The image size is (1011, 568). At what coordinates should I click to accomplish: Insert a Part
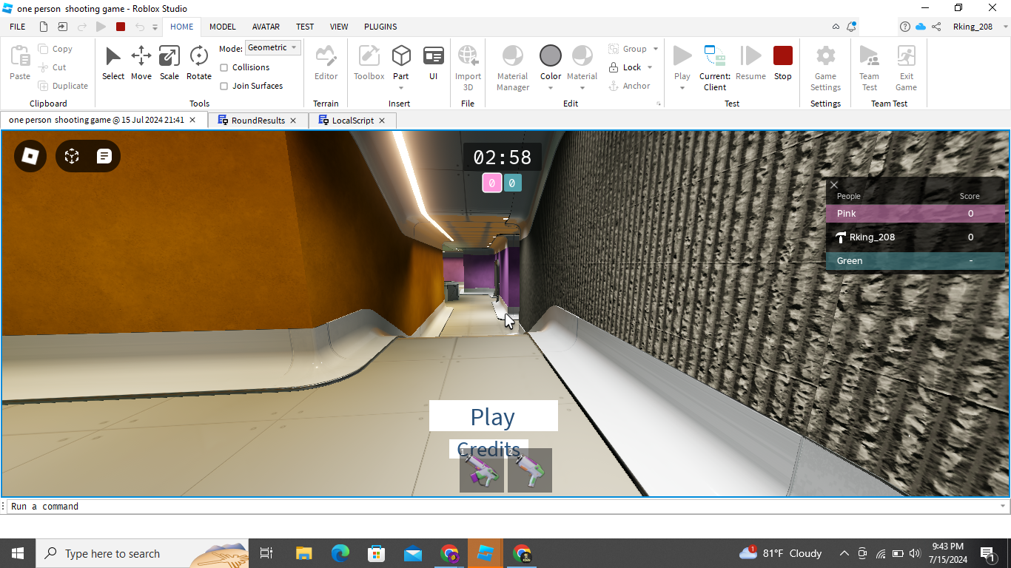point(401,63)
